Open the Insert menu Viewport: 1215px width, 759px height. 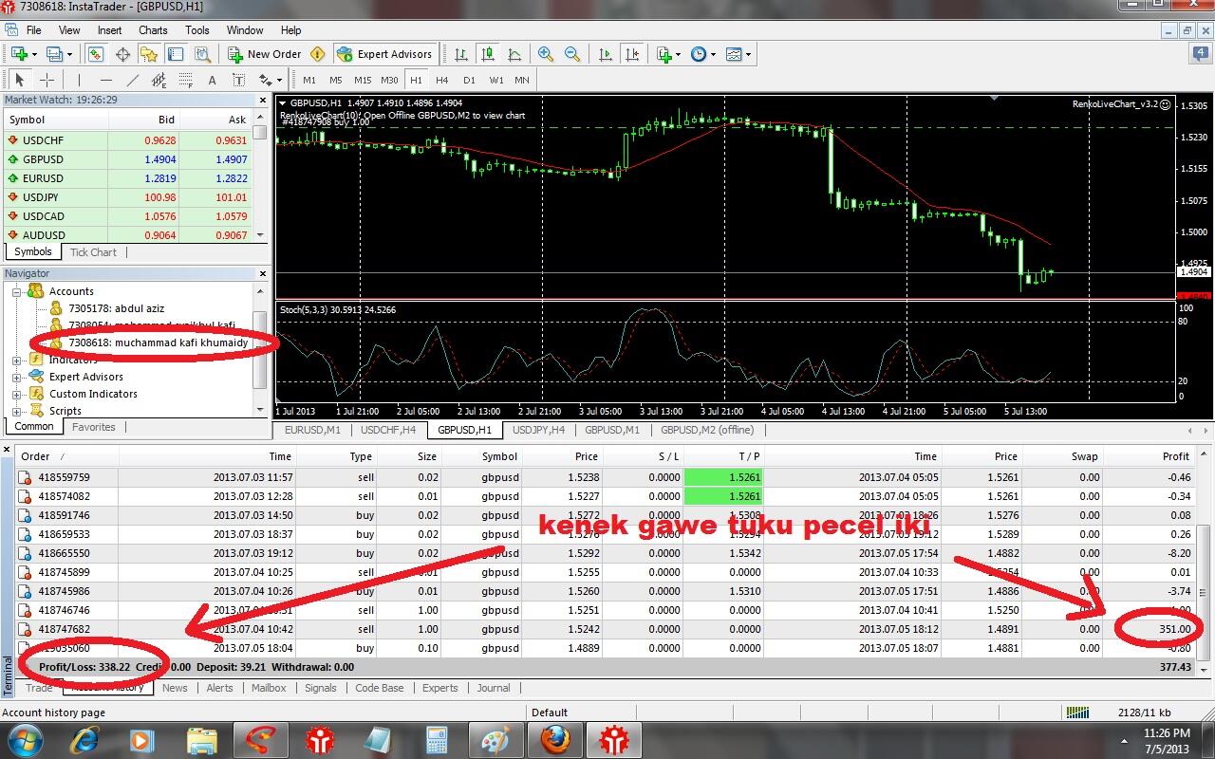click(109, 30)
